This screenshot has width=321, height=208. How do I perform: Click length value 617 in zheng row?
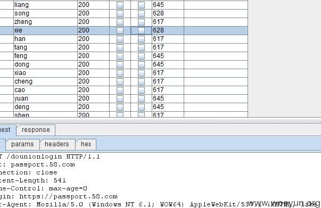tap(158, 22)
